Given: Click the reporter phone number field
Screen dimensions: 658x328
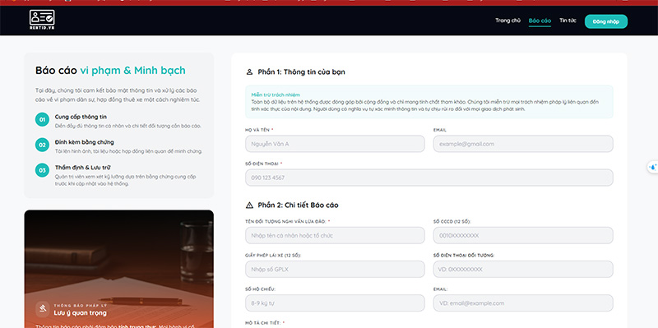Looking at the screenshot, I should coord(429,178).
